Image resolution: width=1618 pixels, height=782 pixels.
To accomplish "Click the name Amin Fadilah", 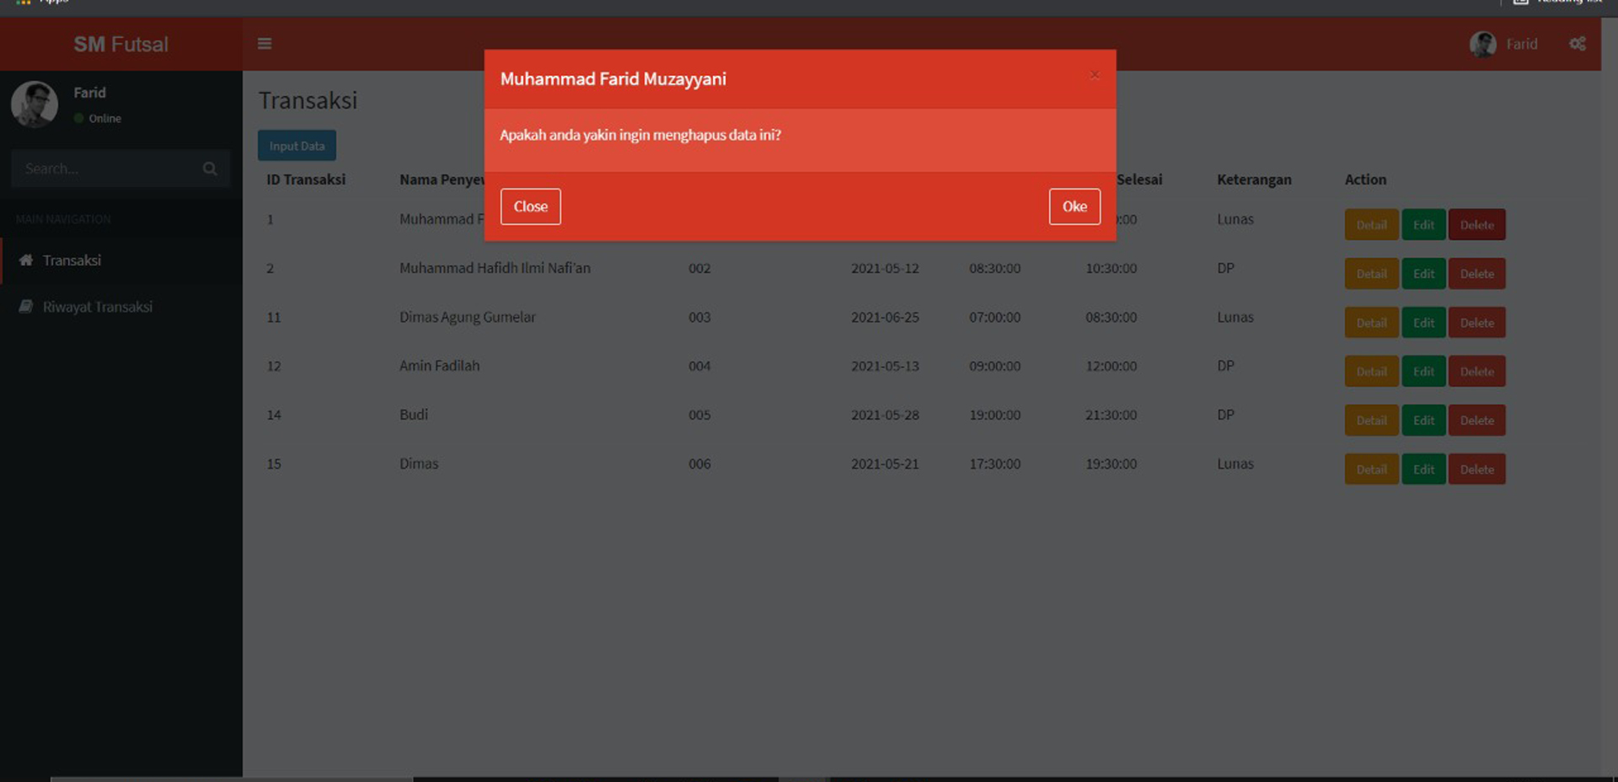I will click(439, 366).
